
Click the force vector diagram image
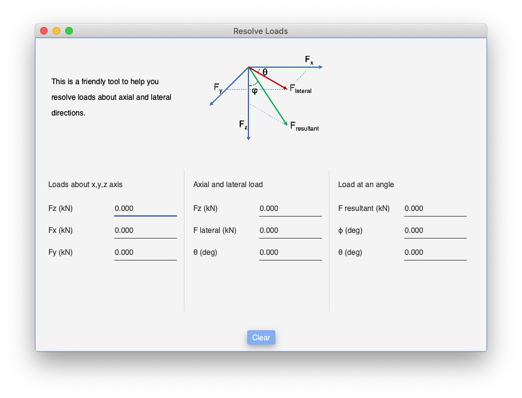[x=266, y=97]
